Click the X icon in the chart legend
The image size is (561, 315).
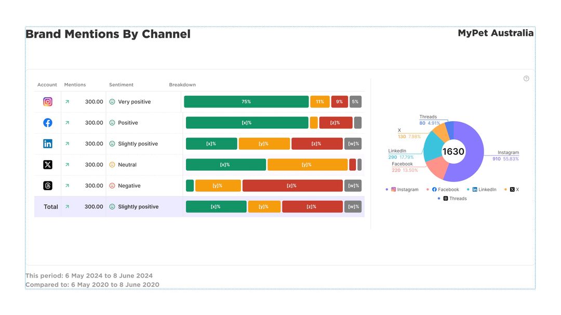tap(511, 189)
